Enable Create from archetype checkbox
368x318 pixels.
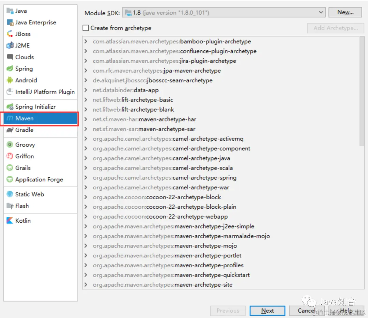[x=86, y=28]
